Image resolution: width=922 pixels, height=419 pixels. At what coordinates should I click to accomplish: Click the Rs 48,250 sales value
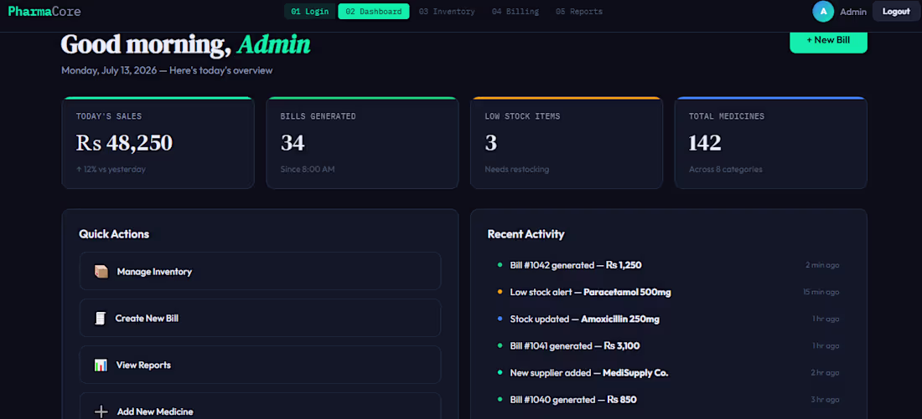pos(124,143)
